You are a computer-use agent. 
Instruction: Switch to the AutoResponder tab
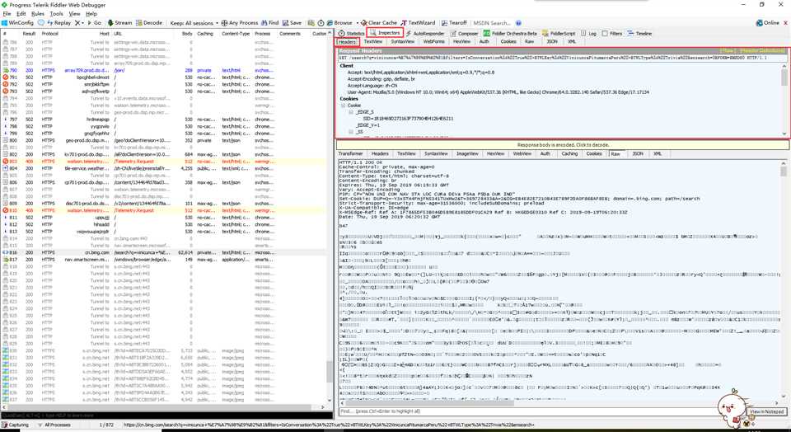click(x=425, y=33)
